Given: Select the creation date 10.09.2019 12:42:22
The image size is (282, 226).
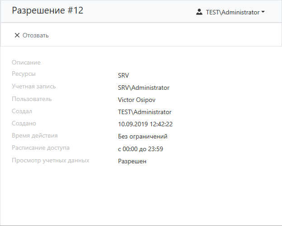Looking at the screenshot, I should (x=146, y=124).
